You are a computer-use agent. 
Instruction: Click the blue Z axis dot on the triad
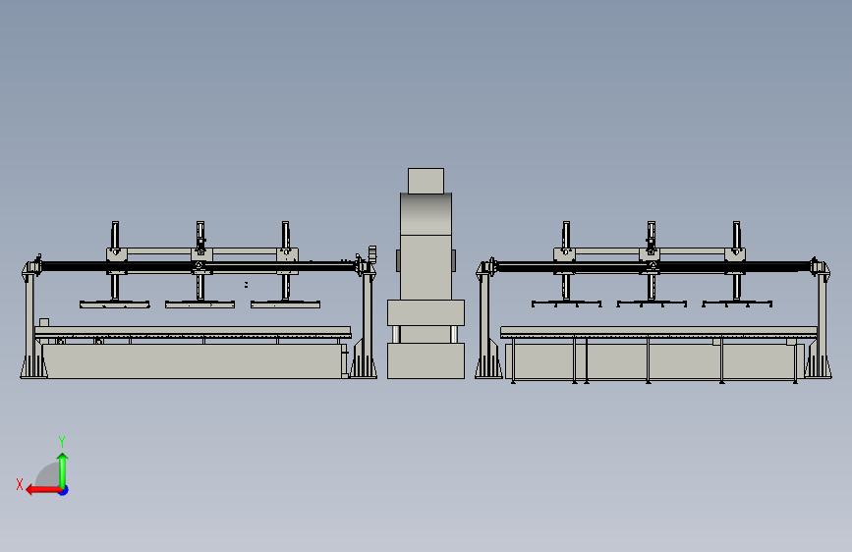[x=64, y=490]
